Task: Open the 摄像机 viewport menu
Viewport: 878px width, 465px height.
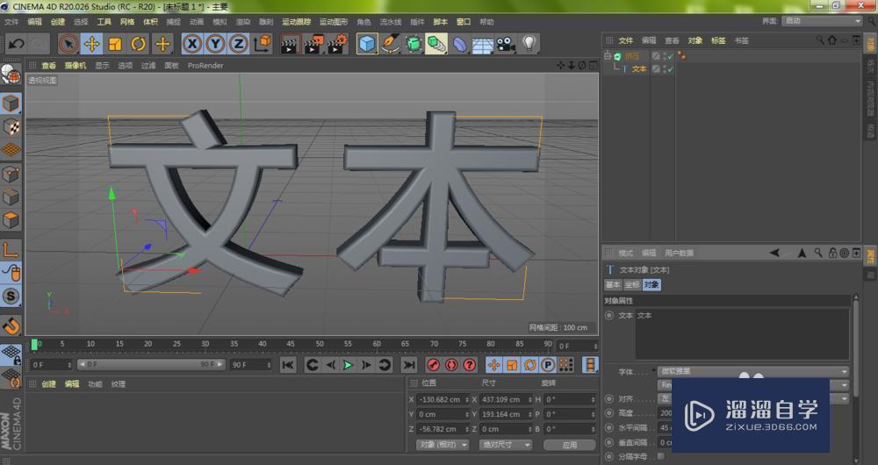Action: coord(76,66)
